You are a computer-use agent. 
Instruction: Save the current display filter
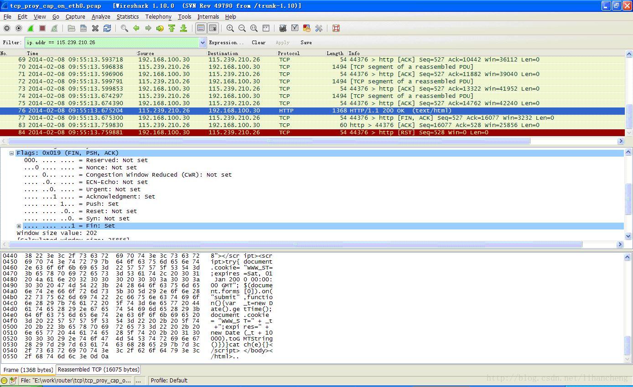coord(306,42)
